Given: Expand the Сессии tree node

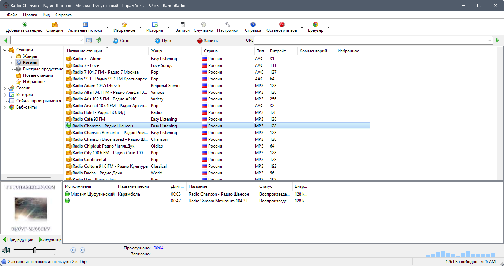Looking at the screenshot, I should pos(5,88).
